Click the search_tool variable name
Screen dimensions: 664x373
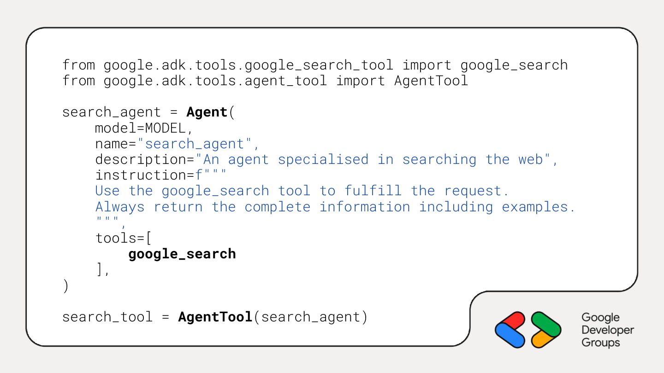pos(107,317)
